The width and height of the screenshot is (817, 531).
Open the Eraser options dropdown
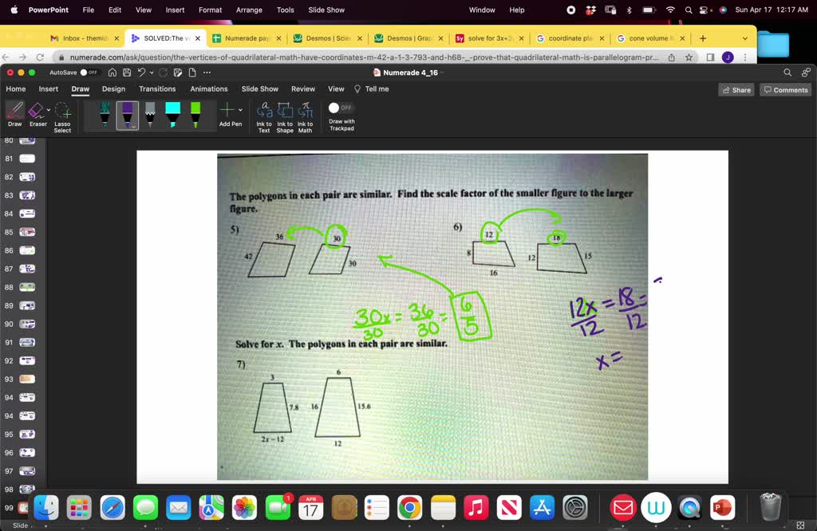pyautogui.click(x=48, y=108)
